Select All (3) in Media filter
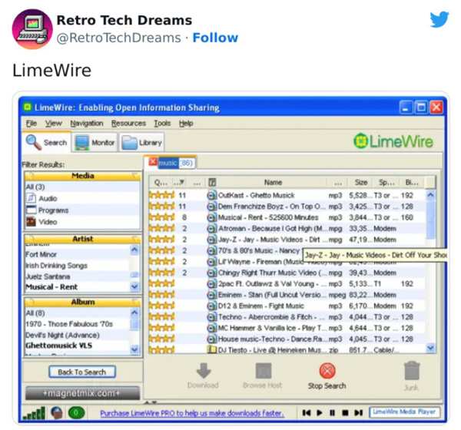The width and height of the screenshot is (461, 430). point(35,187)
